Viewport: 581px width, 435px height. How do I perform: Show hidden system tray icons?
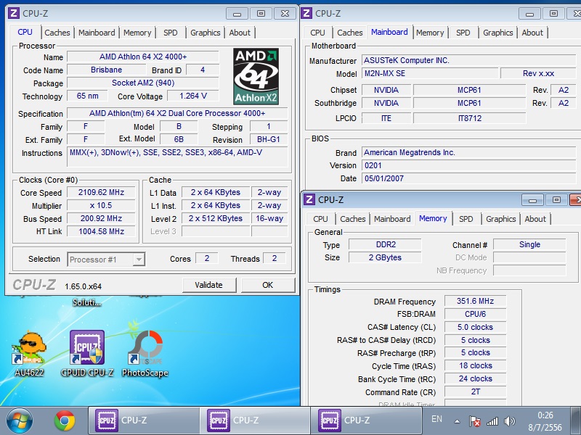pyautogui.click(x=457, y=420)
